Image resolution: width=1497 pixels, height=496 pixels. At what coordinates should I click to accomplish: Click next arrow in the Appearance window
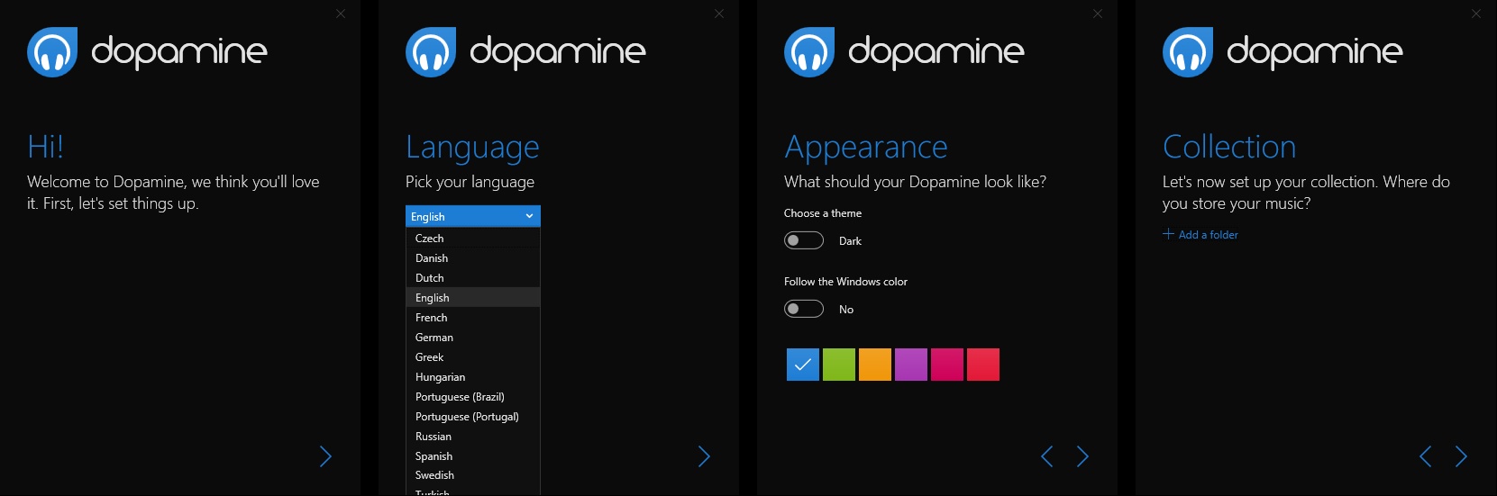(x=1083, y=456)
